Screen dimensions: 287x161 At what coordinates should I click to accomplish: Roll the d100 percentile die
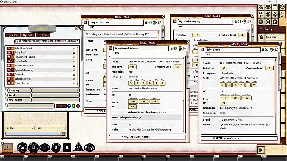(89, 147)
